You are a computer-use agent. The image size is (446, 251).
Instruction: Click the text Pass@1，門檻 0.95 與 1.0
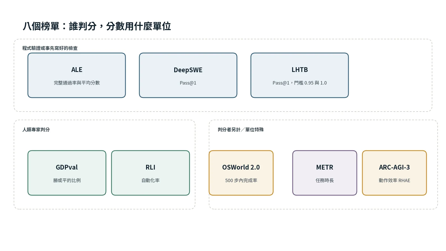300,83
